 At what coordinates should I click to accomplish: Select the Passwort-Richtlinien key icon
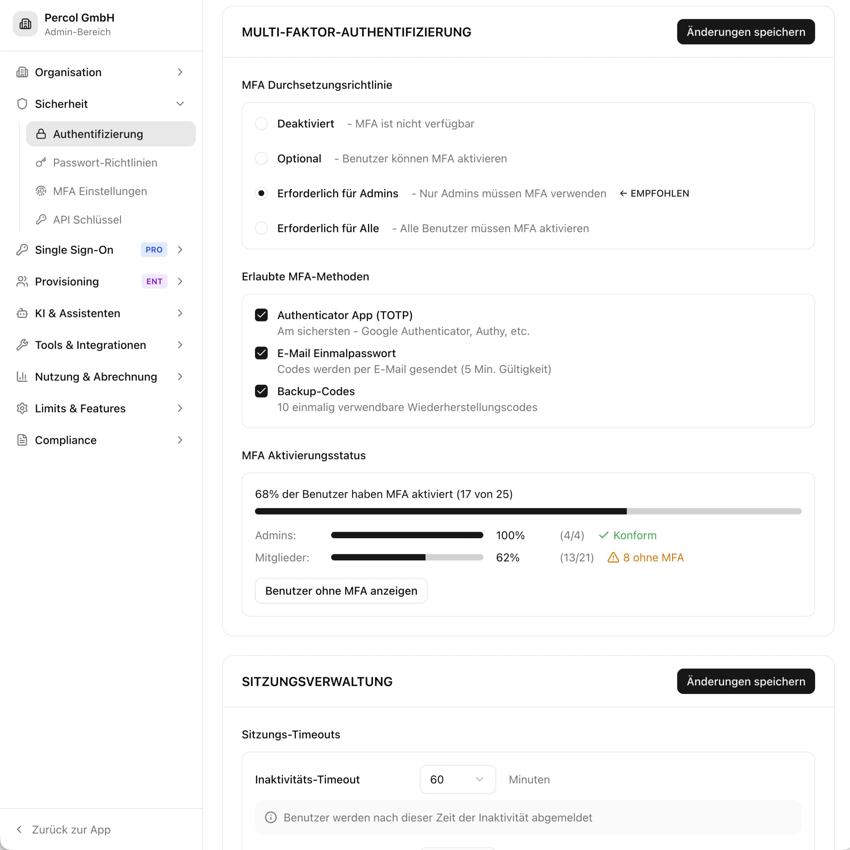(41, 162)
